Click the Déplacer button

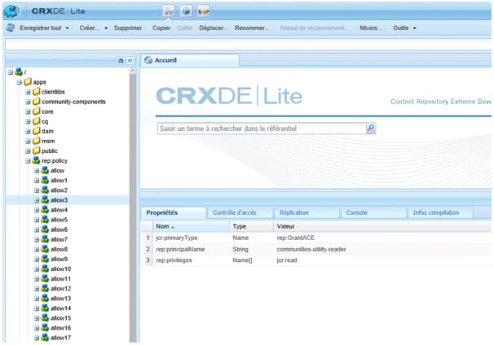click(214, 28)
